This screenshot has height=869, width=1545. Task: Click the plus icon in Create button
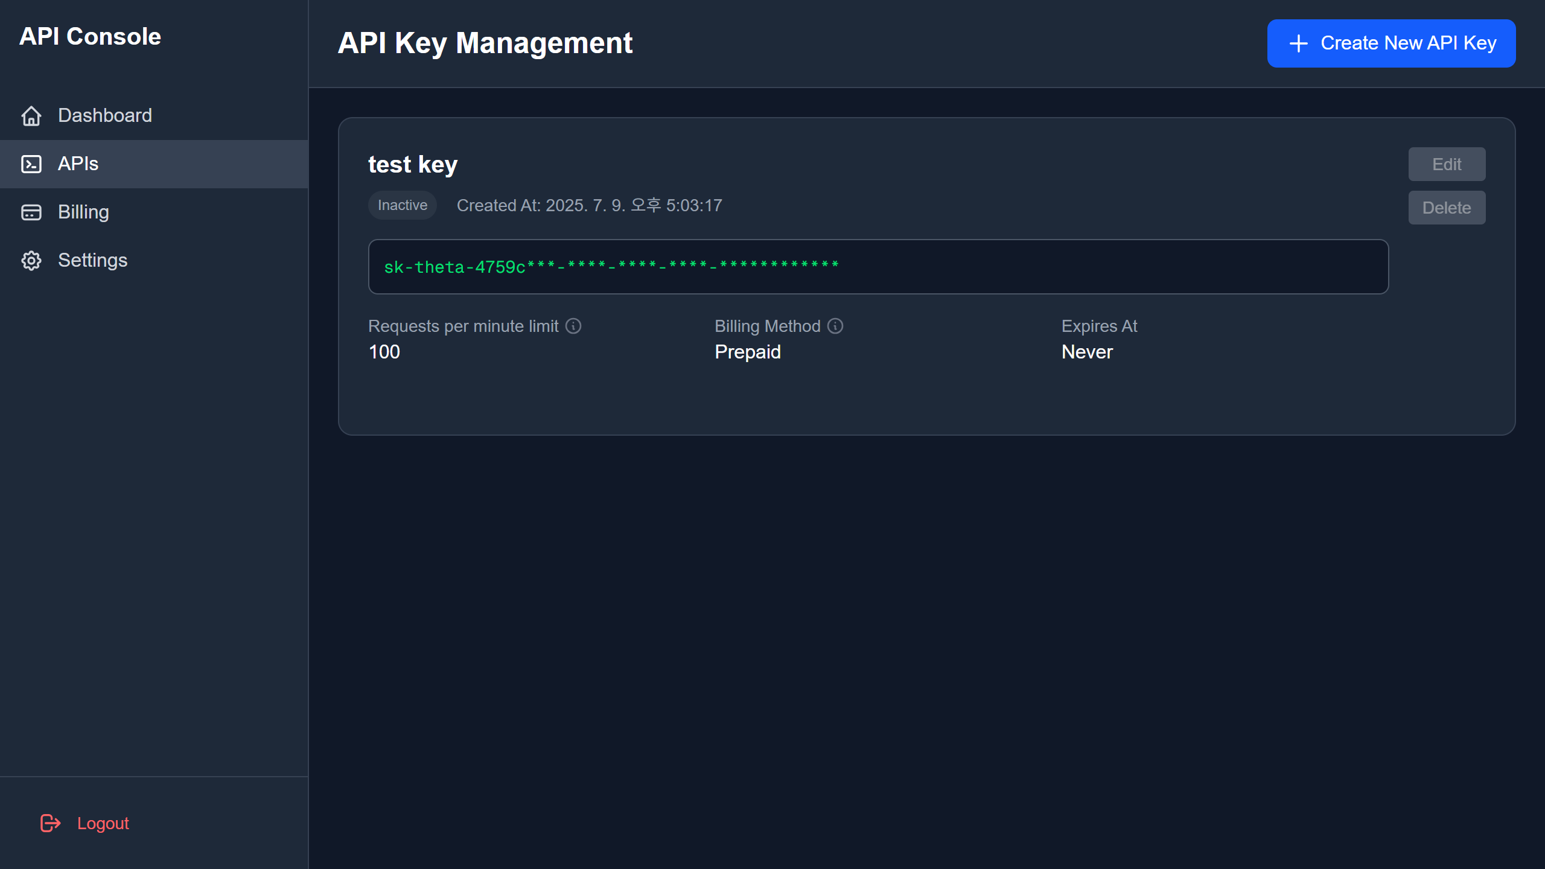coord(1298,43)
